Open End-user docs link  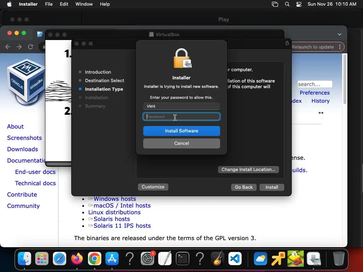click(35, 172)
